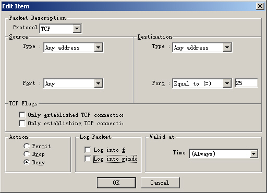Enable 'Only establishing TCP connections' checkbox

point(22,123)
